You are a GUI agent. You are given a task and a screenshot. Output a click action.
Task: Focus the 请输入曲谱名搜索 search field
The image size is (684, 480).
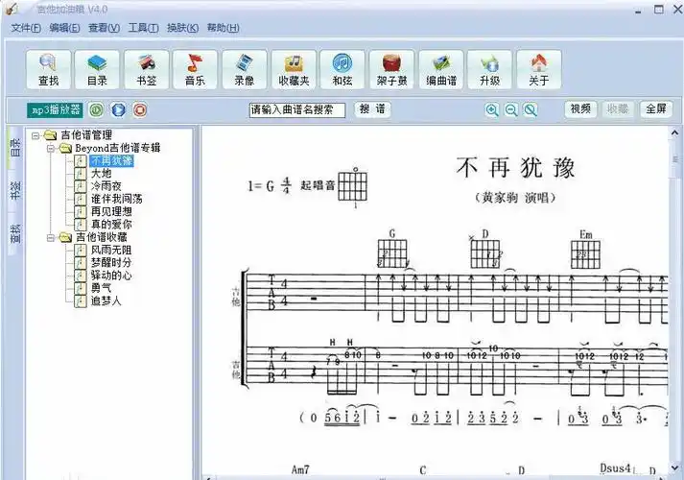tap(297, 110)
